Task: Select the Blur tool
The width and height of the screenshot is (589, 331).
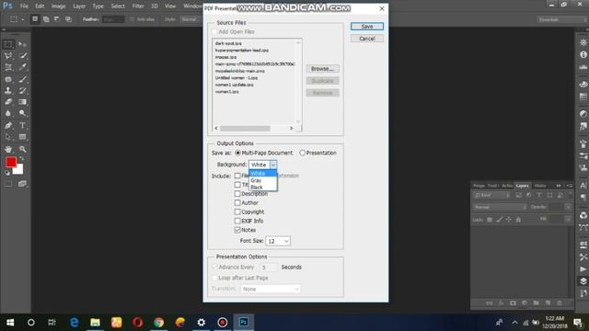Action: pos(8,113)
